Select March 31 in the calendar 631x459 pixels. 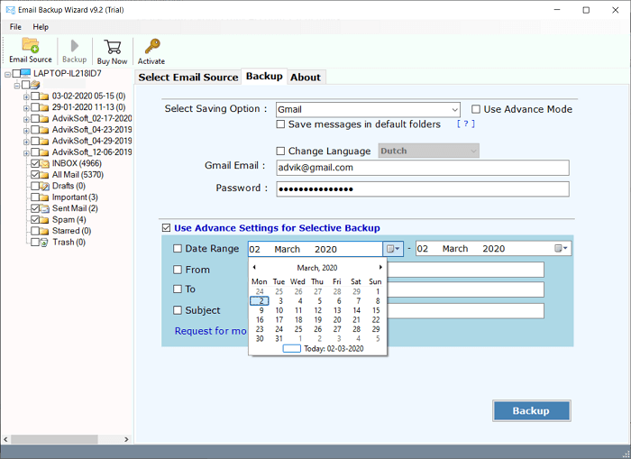[279, 338]
